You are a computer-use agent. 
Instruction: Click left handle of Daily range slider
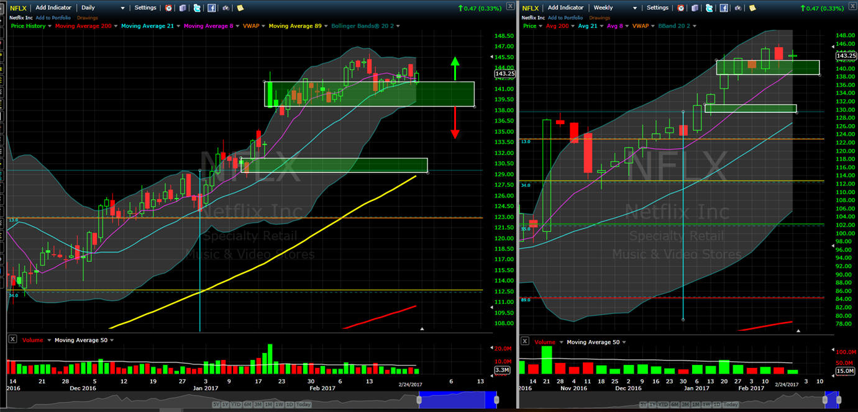coord(419,400)
